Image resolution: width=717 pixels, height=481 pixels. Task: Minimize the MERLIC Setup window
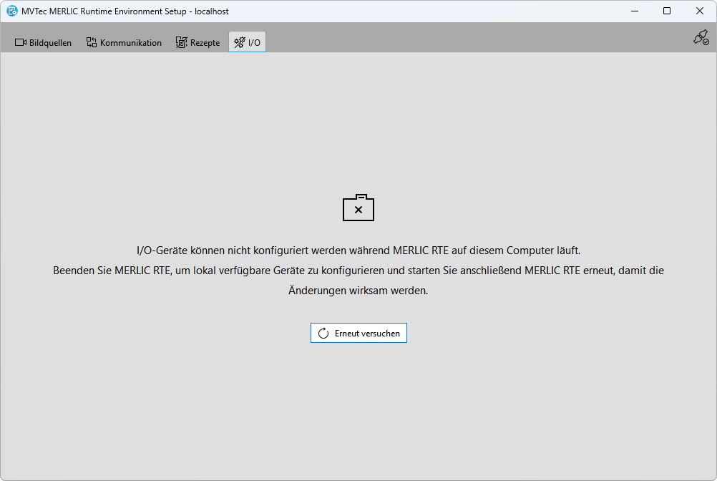coord(634,11)
